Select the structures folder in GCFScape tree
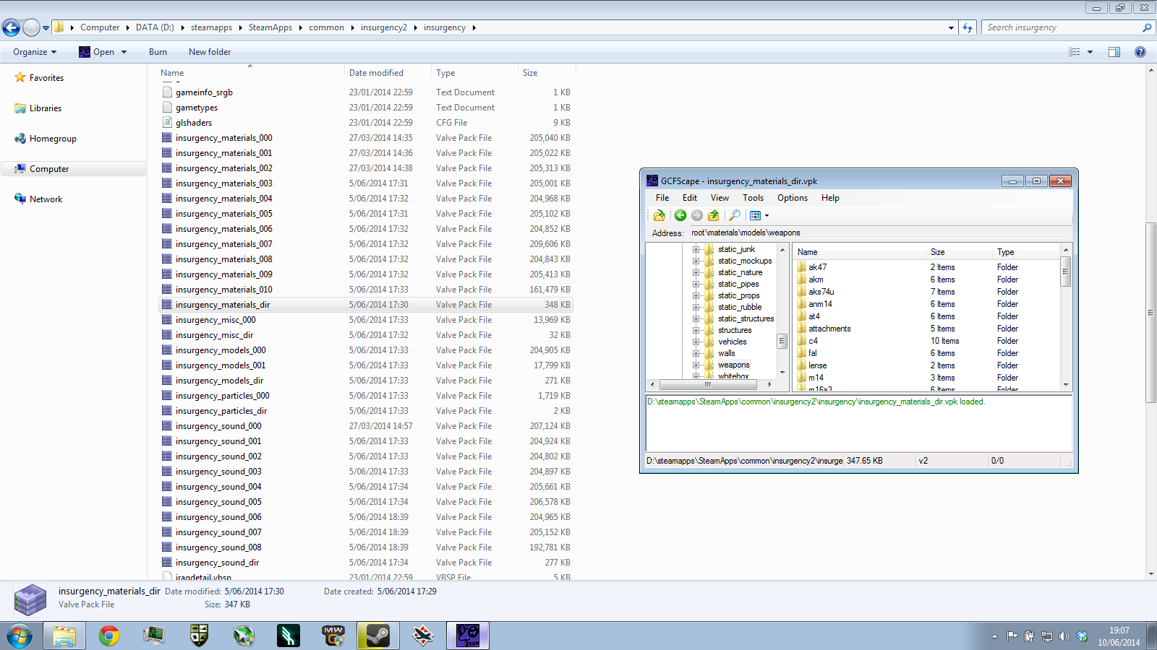The height and width of the screenshot is (650, 1157). [735, 330]
